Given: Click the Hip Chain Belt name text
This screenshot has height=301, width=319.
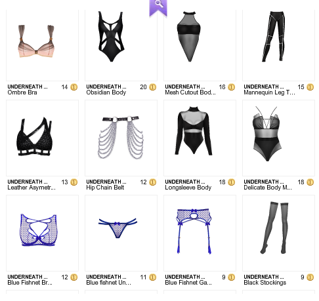Looking at the screenshot, I should coord(105,188).
